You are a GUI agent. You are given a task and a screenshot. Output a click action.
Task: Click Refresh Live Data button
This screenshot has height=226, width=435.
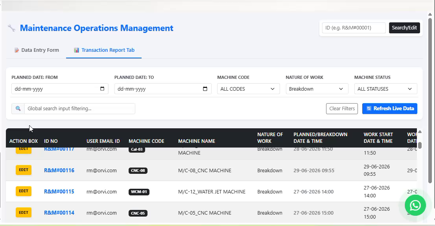pos(389,108)
